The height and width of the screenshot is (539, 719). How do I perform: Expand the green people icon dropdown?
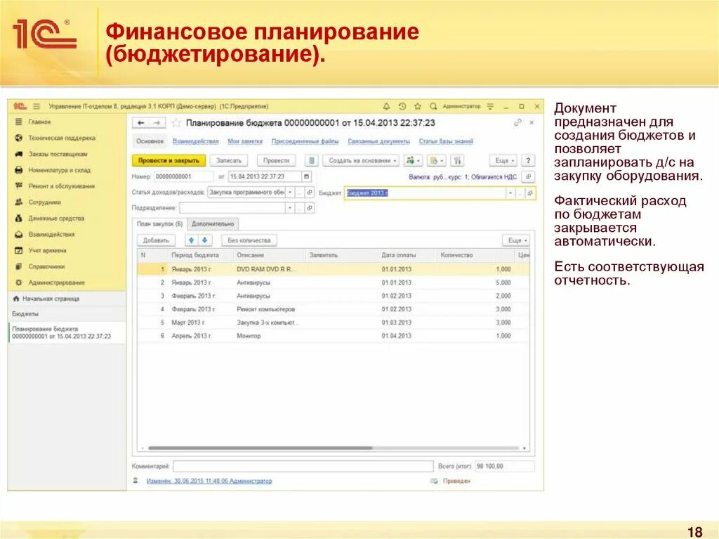(x=413, y=161)
